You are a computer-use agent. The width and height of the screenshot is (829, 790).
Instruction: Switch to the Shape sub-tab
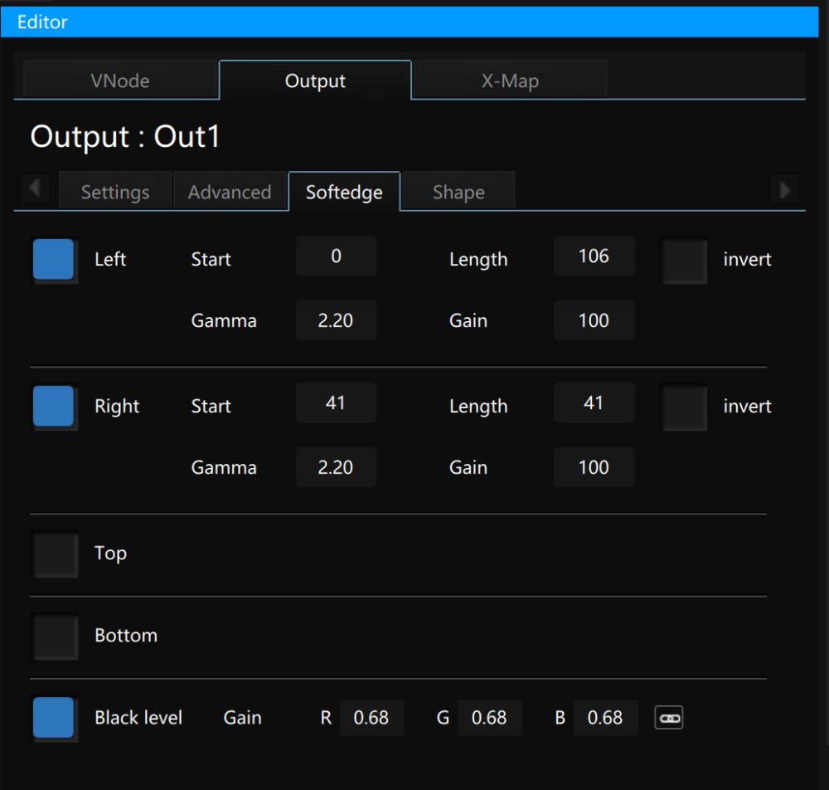(x=458, y=192)
